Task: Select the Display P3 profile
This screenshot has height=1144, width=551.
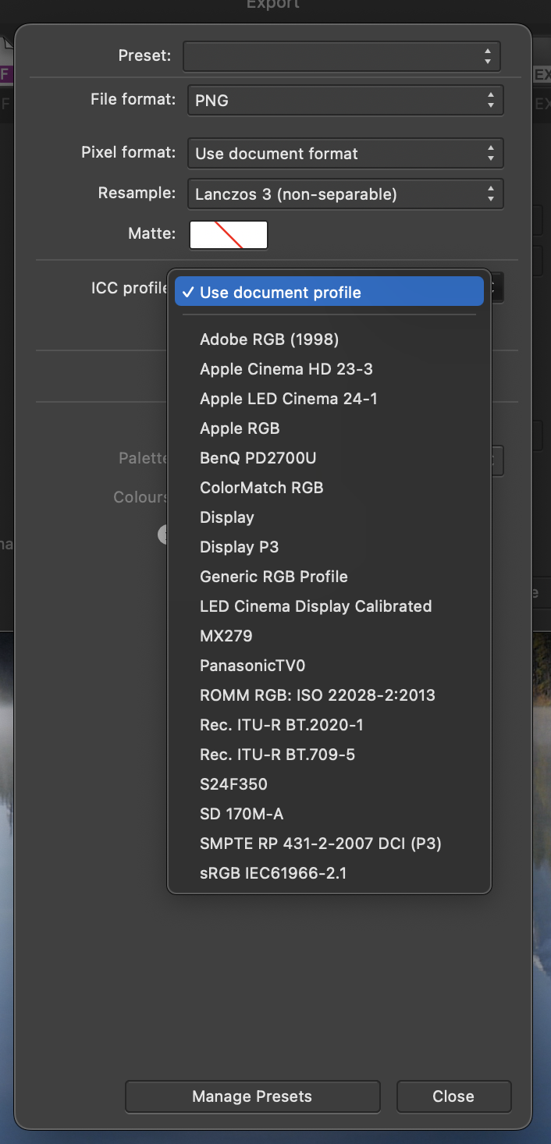Action: pyautogui.click(x=240, y=547)
